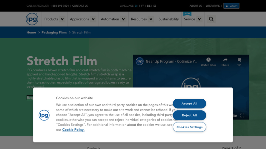Click the IPG logo in the navigation bar

pos(32,19)
